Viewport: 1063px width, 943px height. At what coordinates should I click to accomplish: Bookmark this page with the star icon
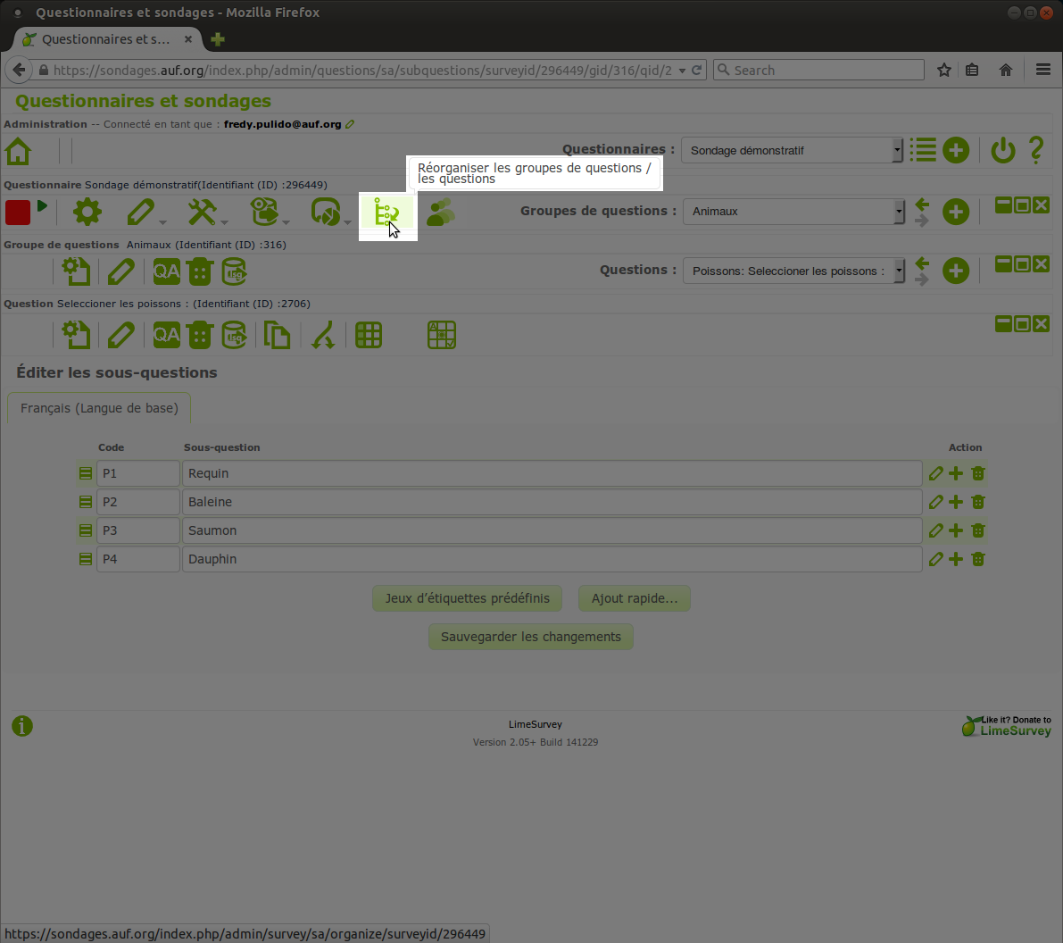click(943, 70)
